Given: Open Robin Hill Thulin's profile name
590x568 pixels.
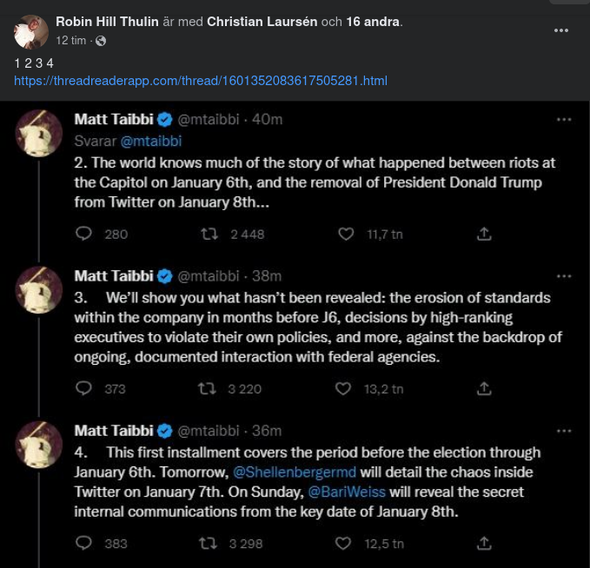Looking at the screenshot, I should point(107,21).
